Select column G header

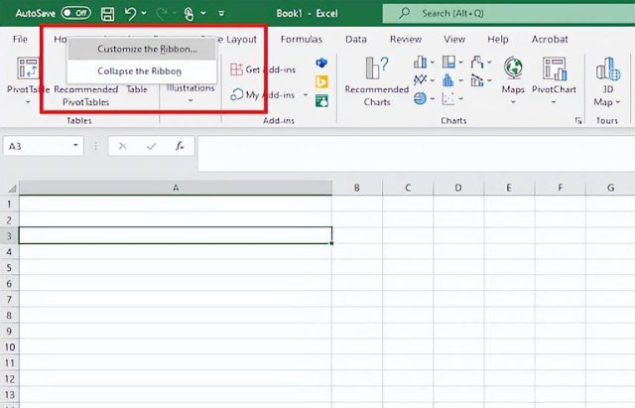coord(610,188)
